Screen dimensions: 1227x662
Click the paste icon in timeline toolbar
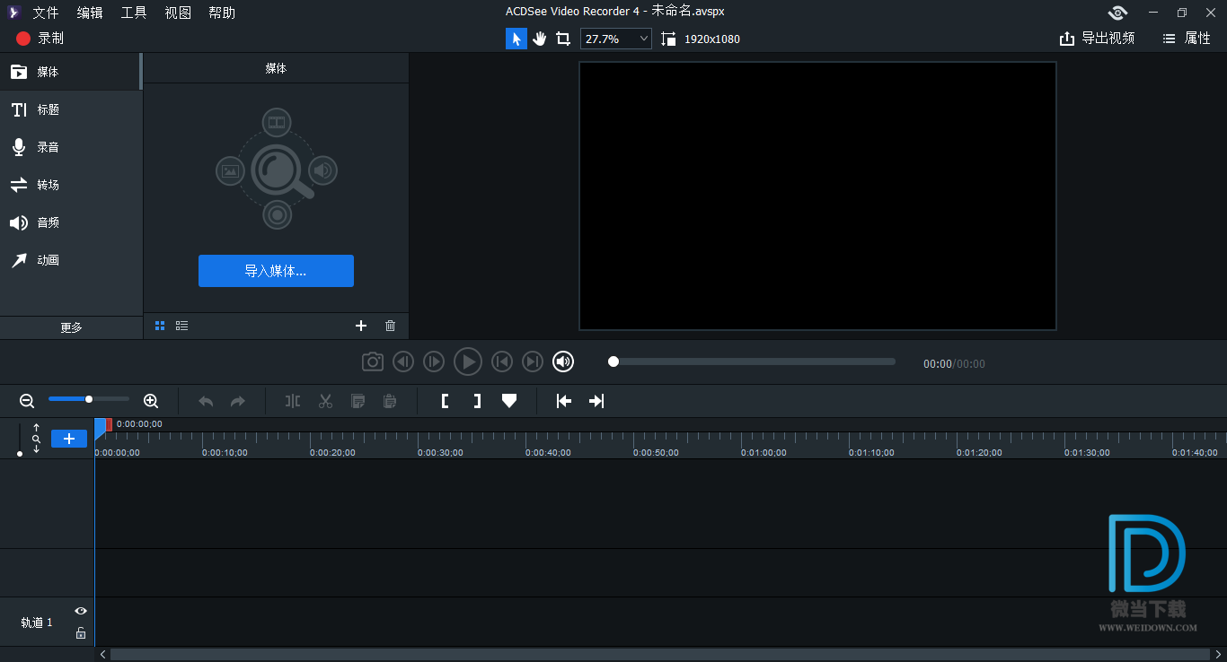390,401
